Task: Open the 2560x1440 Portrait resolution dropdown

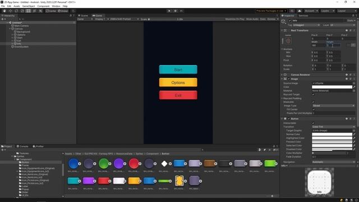Action: point(124,19)
